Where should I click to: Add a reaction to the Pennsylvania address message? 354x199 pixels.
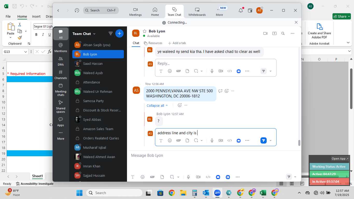tap(227, 91)
